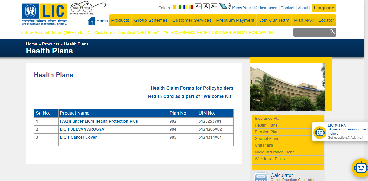Click Health Plans in the breadcrumb
This screenshot has height=181, width=368.
coord(76,44)
